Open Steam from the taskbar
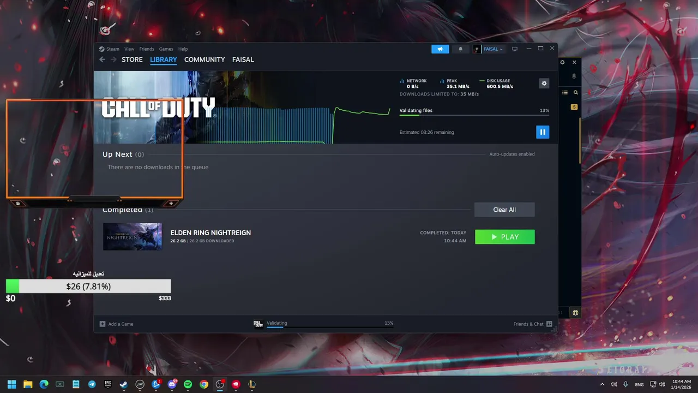Image resolution: width=698 pixels, height=393 pixels. [124, 384]
